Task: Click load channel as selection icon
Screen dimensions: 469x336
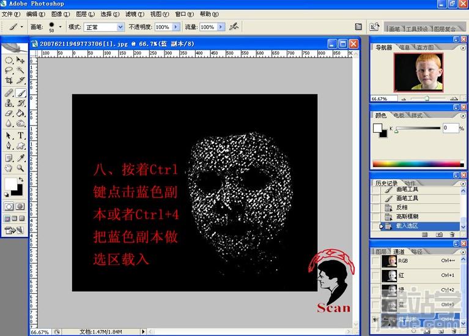Action: 414,330
